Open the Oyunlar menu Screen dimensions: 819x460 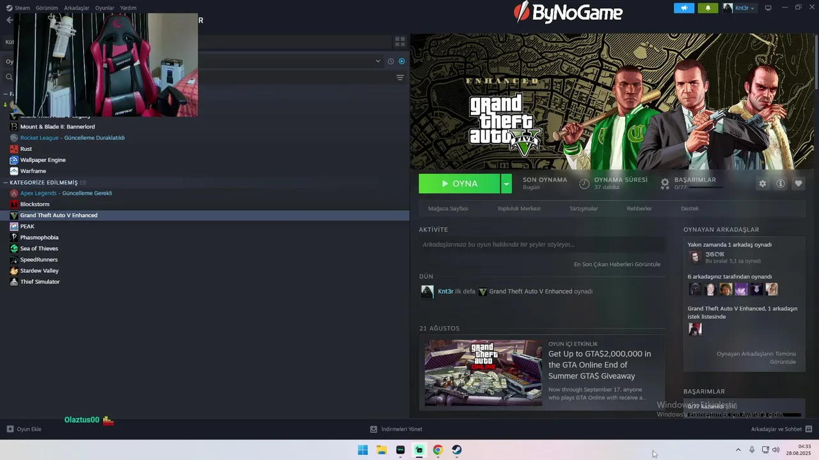click(x=104, y=8)
